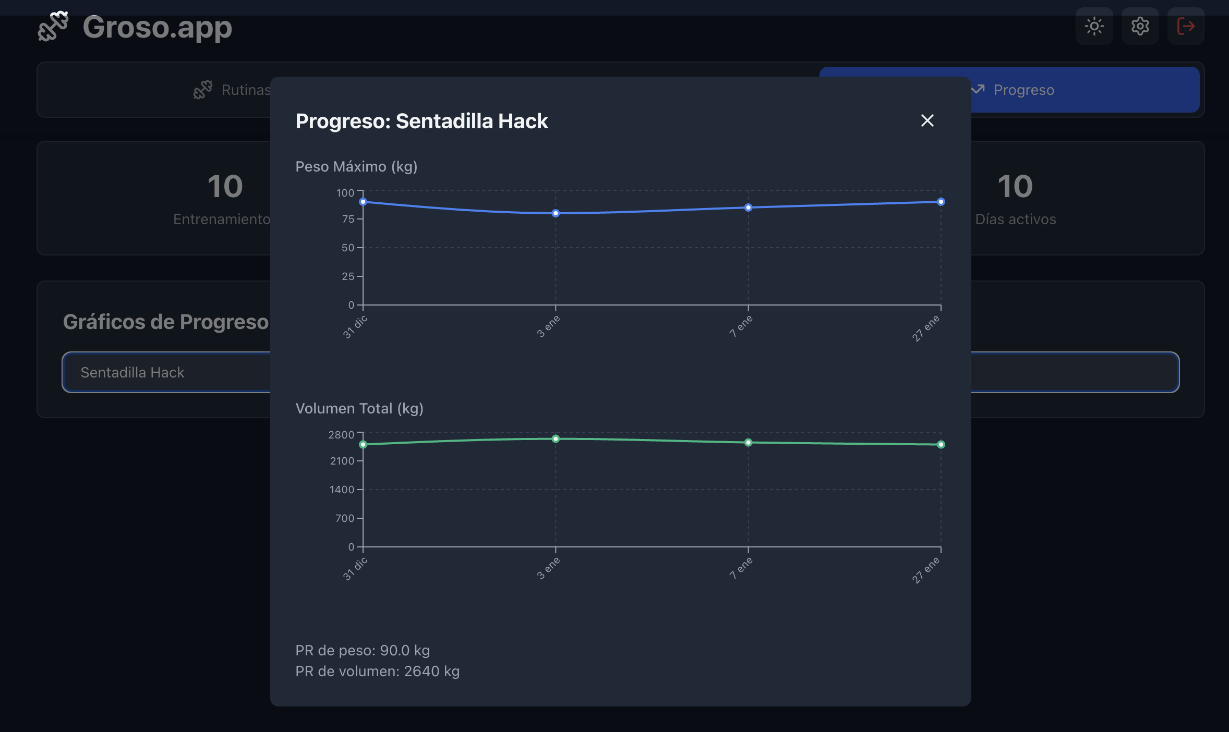Click the 3 ene green volume point
The image size is (1229, 732).
pos(556,439)
